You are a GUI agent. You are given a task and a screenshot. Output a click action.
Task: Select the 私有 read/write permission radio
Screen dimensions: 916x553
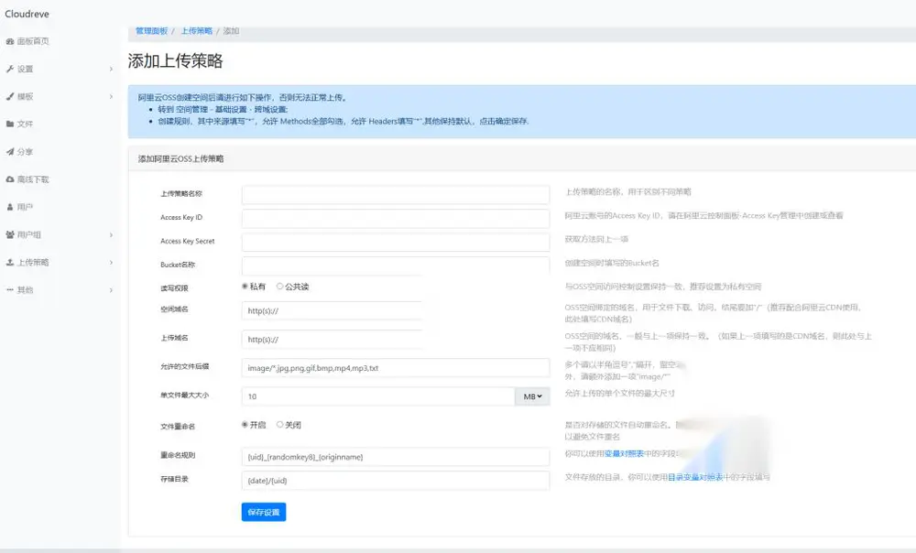point(245,287)
